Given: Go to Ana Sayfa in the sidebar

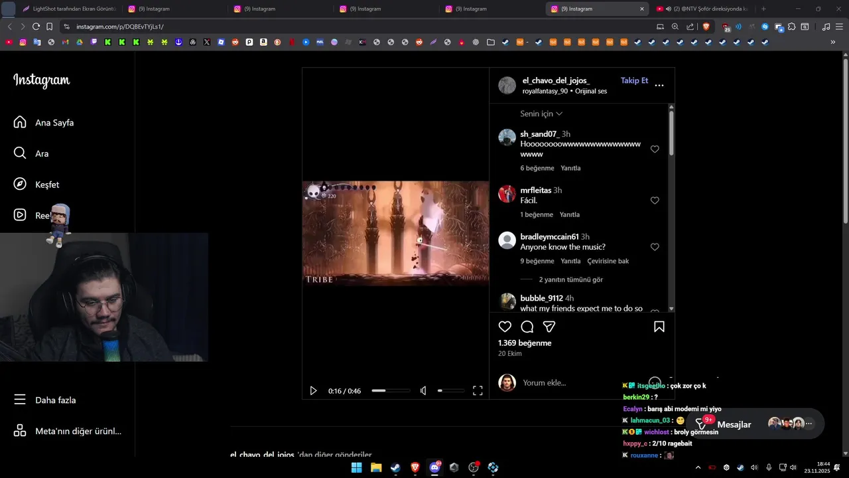Looking at the screenshot, I should pyautogui.click(x=54, y=123).
